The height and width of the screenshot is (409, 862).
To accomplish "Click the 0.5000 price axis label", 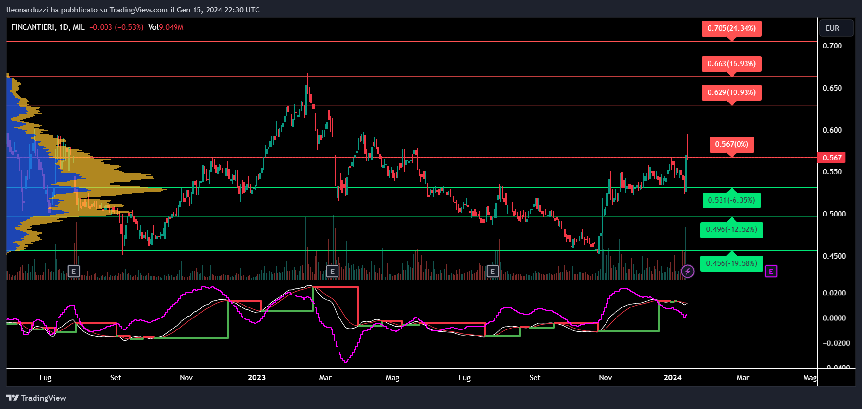I will pyautogui.click(x=834, y=214).
